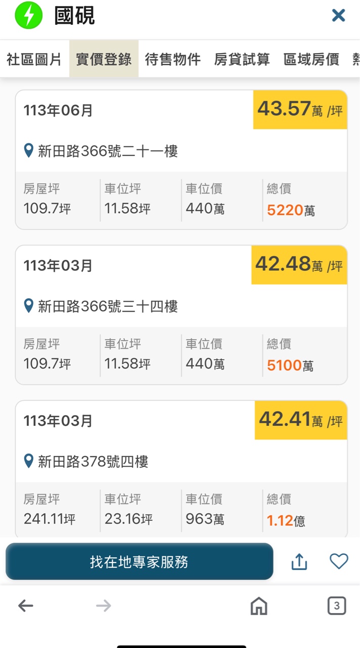Tap the share icon
The height and width of the screenshot is (648, 360).
299,561
